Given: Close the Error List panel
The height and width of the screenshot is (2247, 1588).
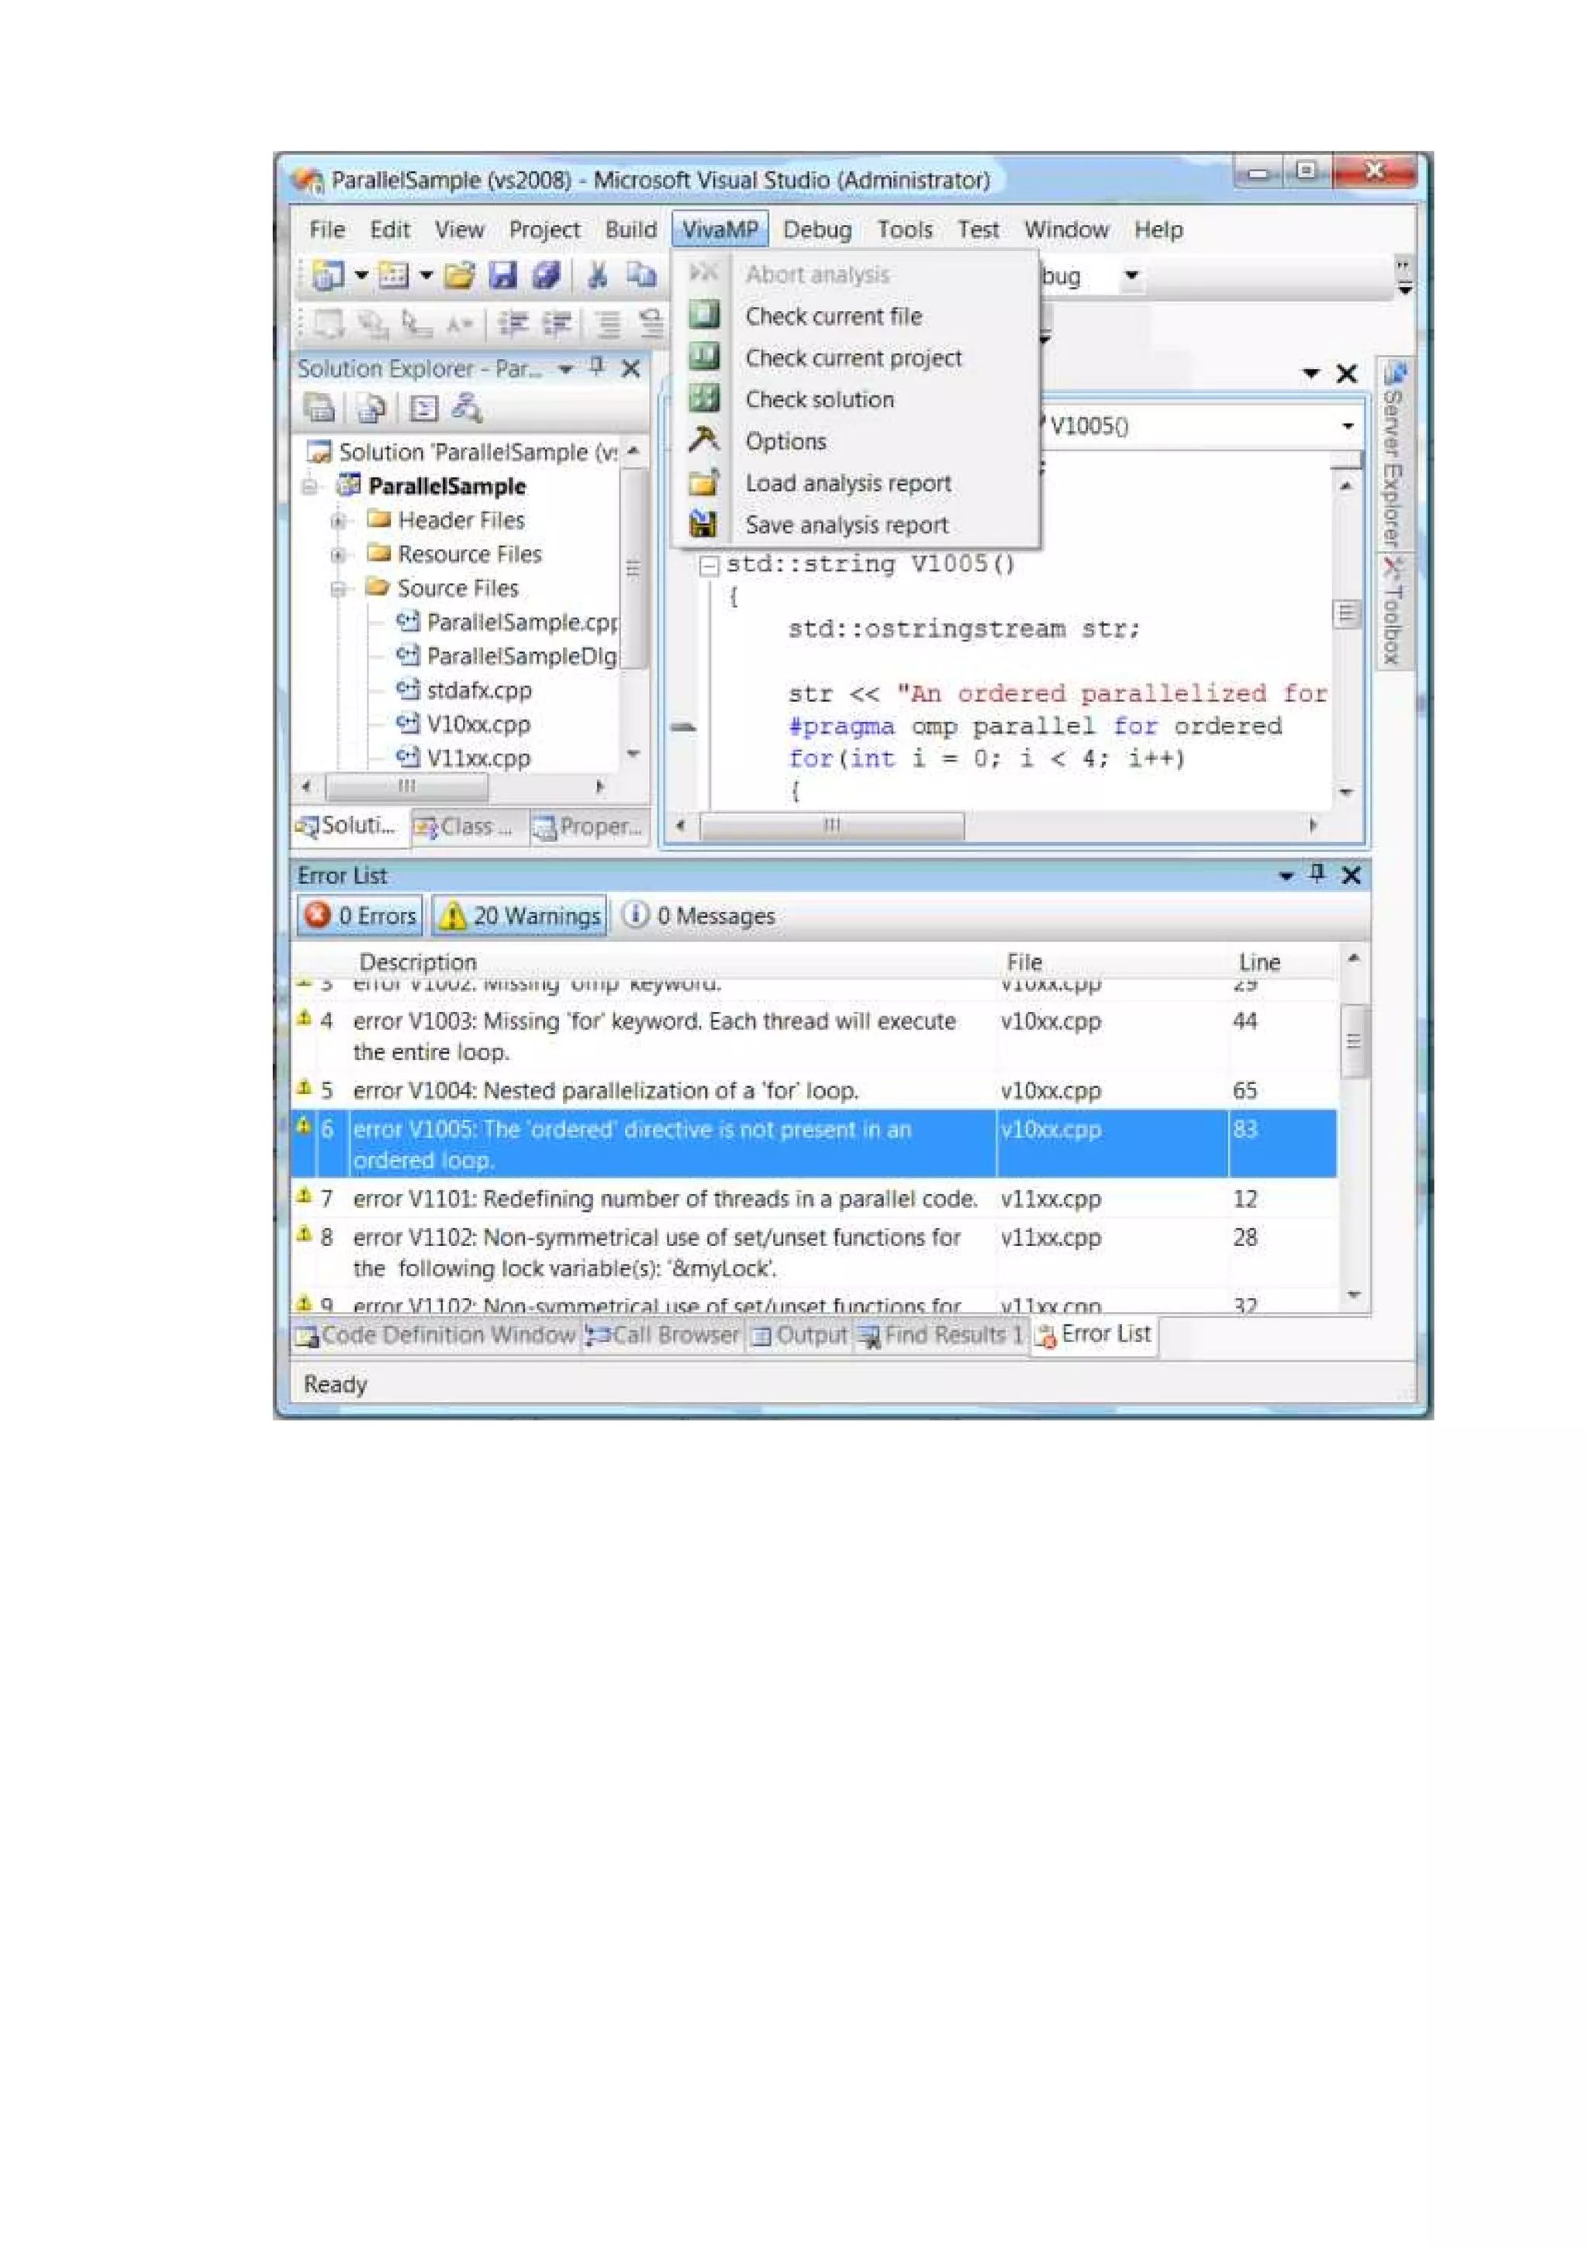Looking at the screenshot, I should (1352, 875).
